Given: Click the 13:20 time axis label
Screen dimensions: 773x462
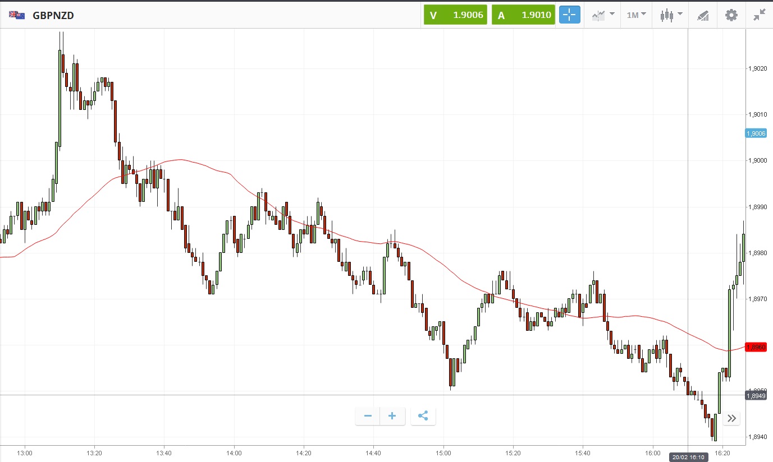Looking at the screenshot, I should [94, 453].
